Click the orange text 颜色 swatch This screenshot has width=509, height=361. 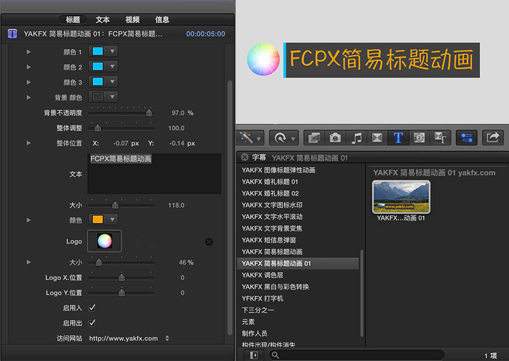[x=98, y=219]
